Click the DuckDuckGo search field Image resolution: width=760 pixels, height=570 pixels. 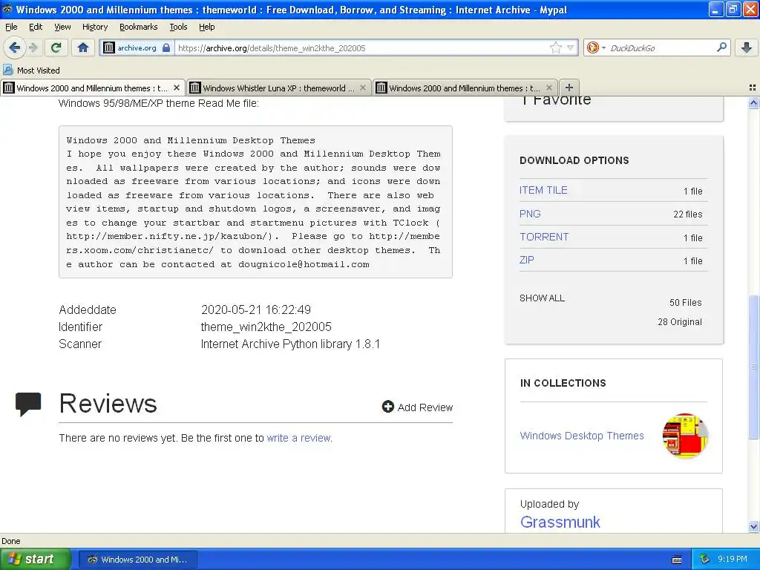coord(660,47)
